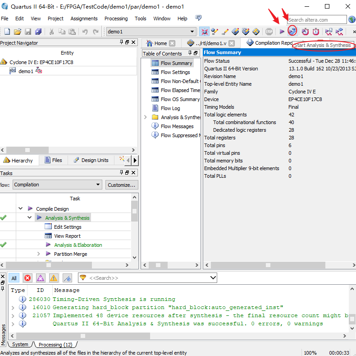This screenshot has height=356, width=356.
Task: Switch to the ../rtl/demo1.v tab
Action: coord(207,43)
